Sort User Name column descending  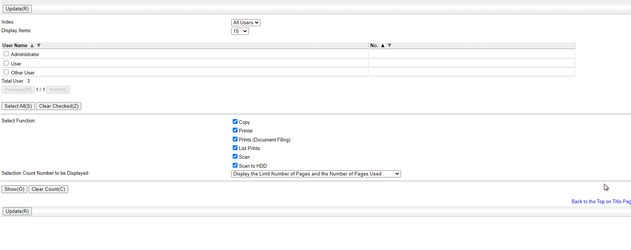tap(39, 46)
